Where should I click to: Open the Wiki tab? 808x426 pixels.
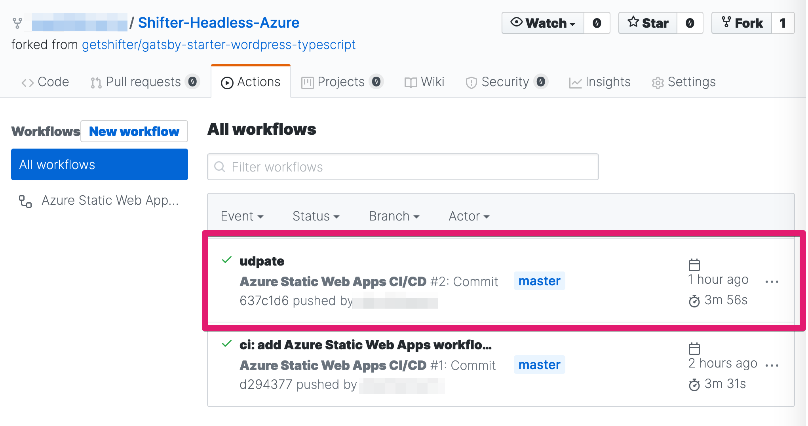tap(424, 82)
